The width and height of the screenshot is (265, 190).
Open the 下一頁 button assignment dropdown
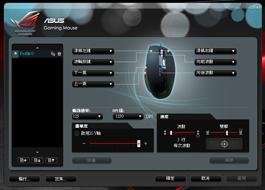[x=93, y=73]
